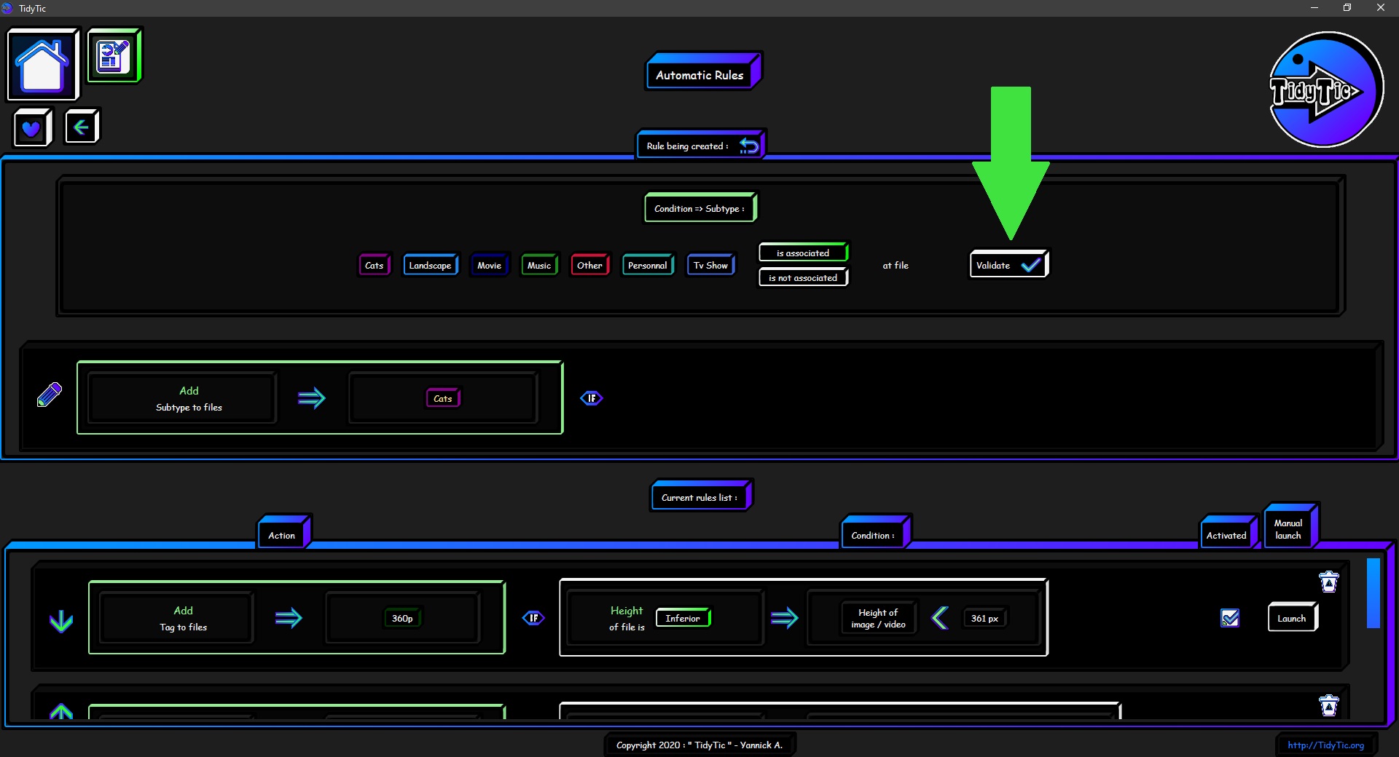
Task: Click the IF condition icon of the rule being created
Action: tap(592, 398)
